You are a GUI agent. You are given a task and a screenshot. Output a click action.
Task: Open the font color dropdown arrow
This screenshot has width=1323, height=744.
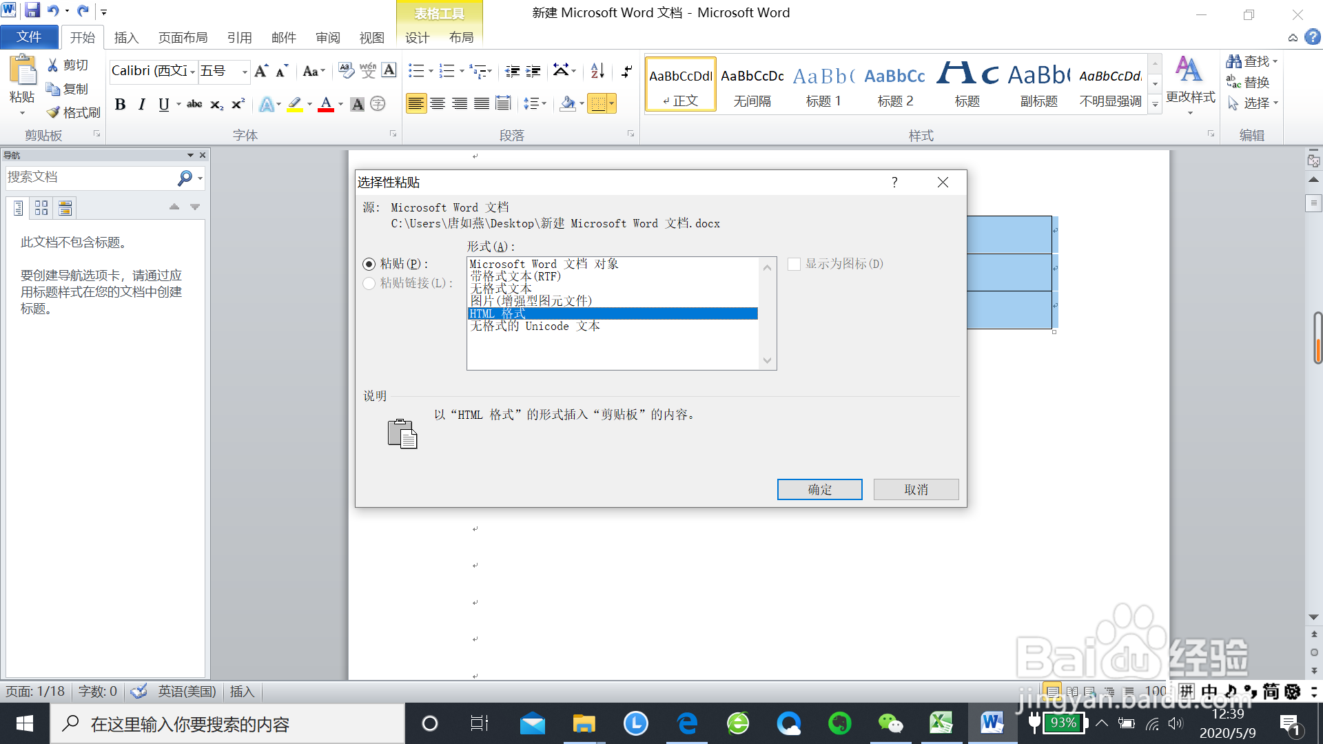tap(340, 104)
